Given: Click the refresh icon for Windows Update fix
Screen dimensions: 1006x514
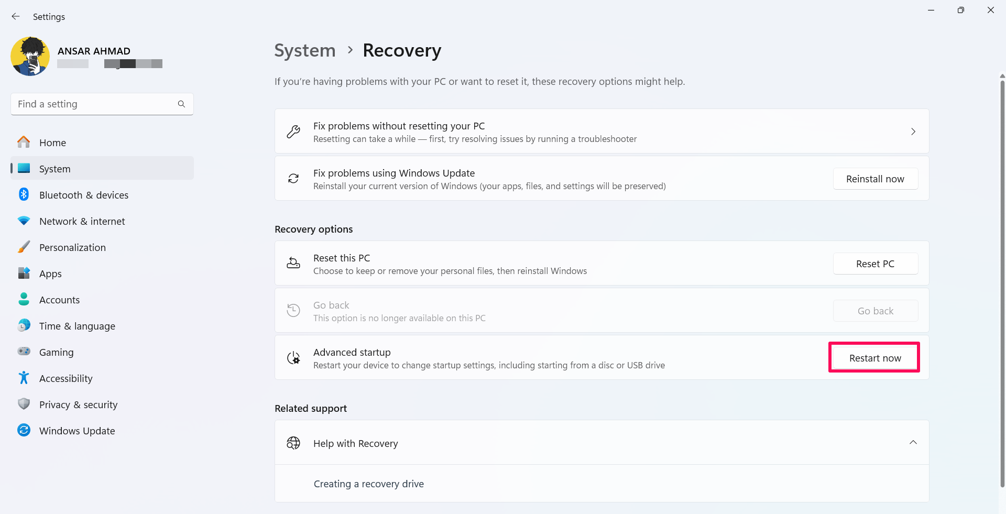Looking at the screenshot, I should (293, 179).
